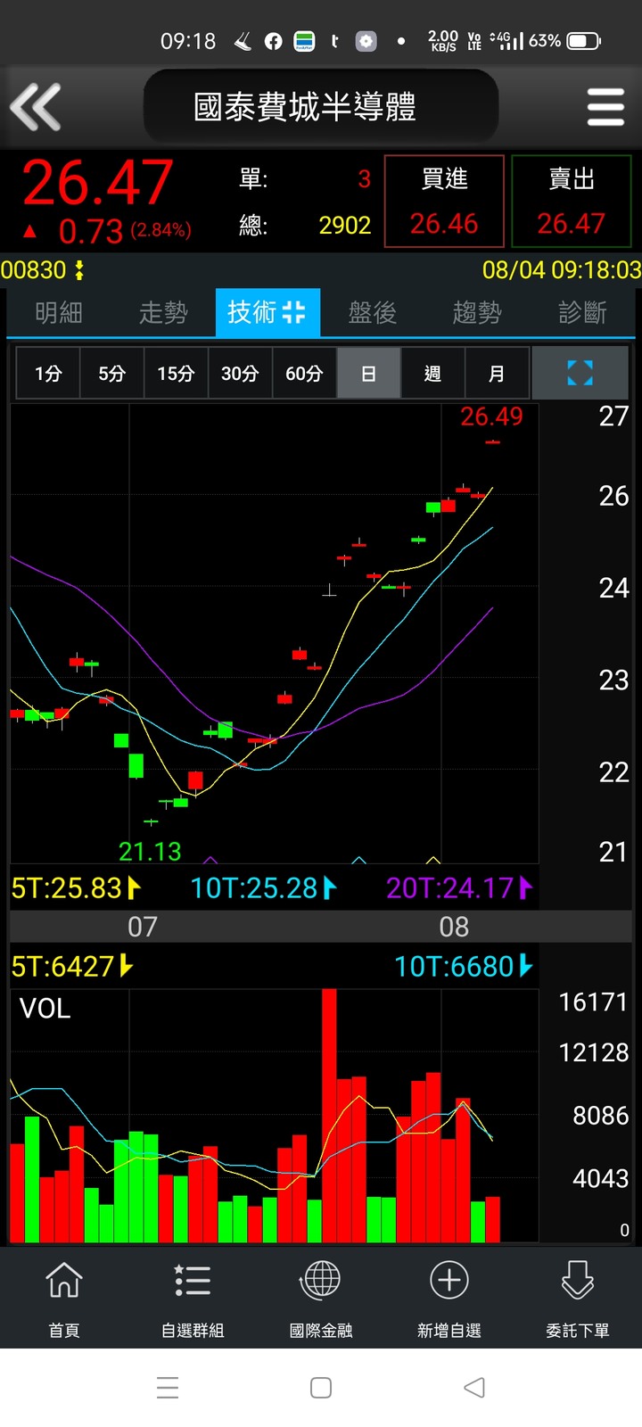Viewport: 642px width, 1427px height.
Task: Open the hamburger menu
Action: tap(605, 107)
